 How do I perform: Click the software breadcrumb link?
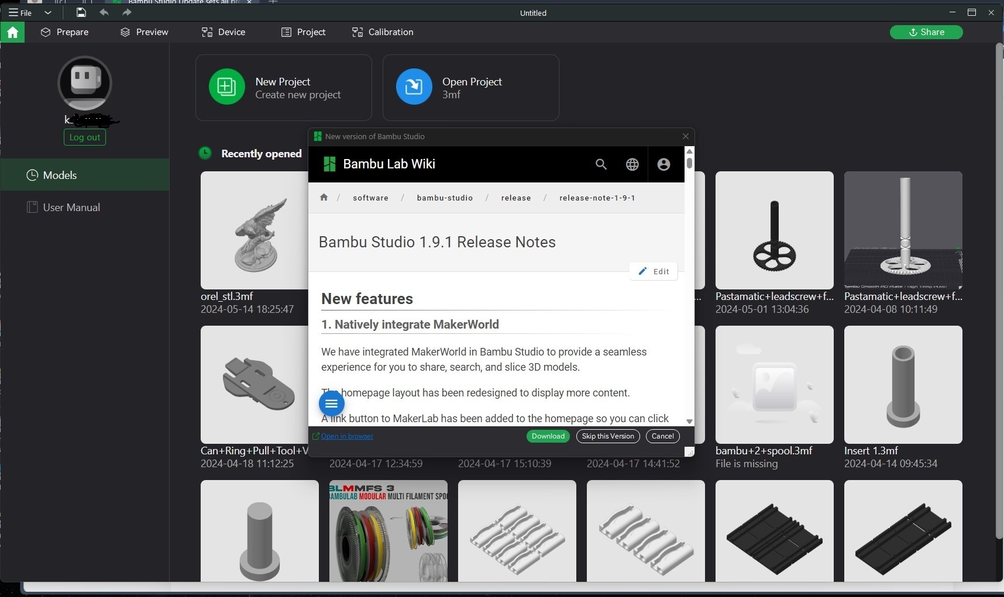(x=370, y=198)
